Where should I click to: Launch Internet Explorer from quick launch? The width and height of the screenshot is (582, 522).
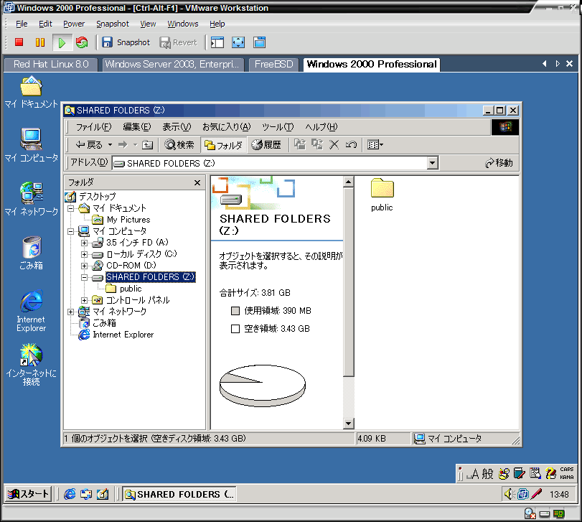tap(70, 494)
